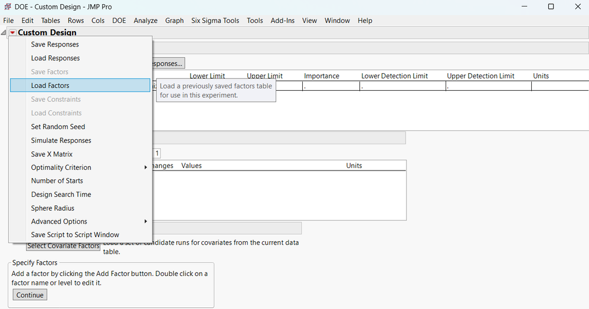Open the Graph menu
Screen dimensions: 589x309
174,21
